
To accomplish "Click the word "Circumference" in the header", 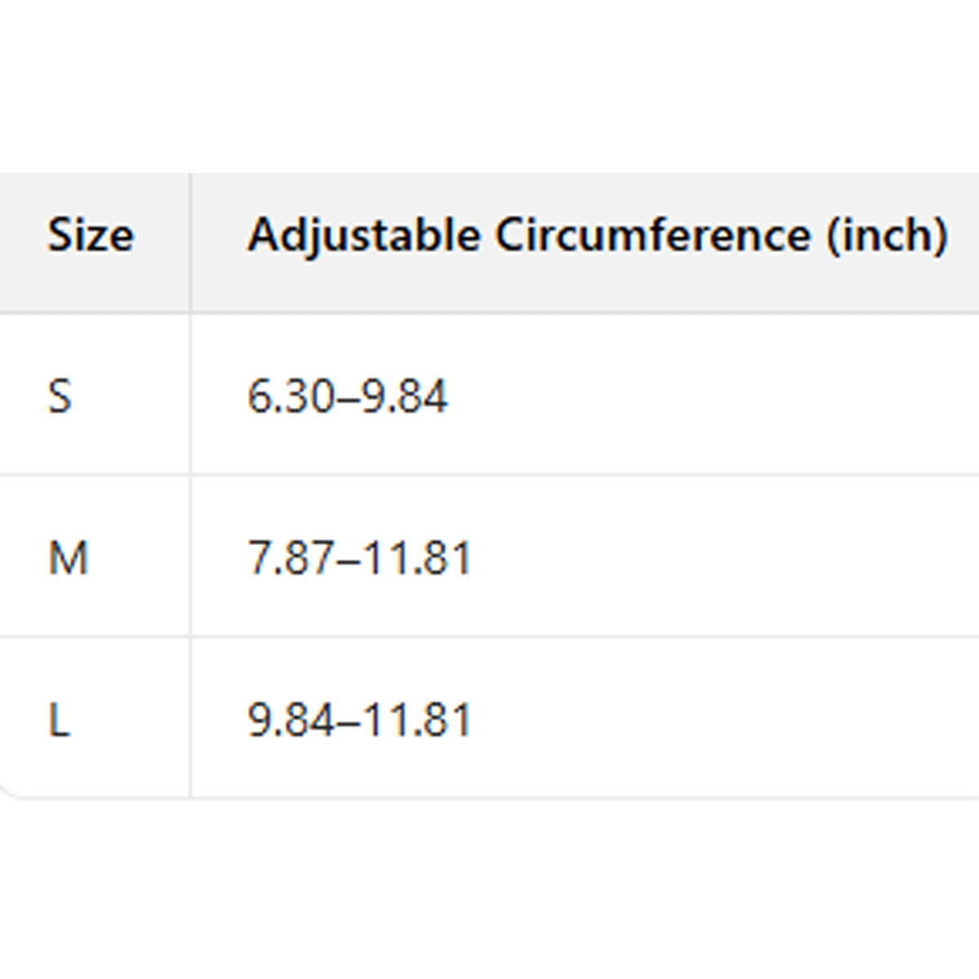I will [x=653, y=236].
